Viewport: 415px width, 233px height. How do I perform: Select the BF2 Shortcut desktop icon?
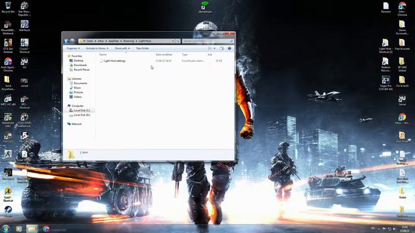coord(25,102)
